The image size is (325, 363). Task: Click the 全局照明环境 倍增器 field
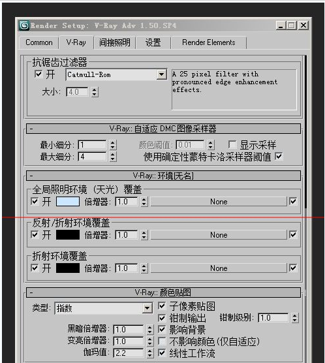[x=127, y=202]
